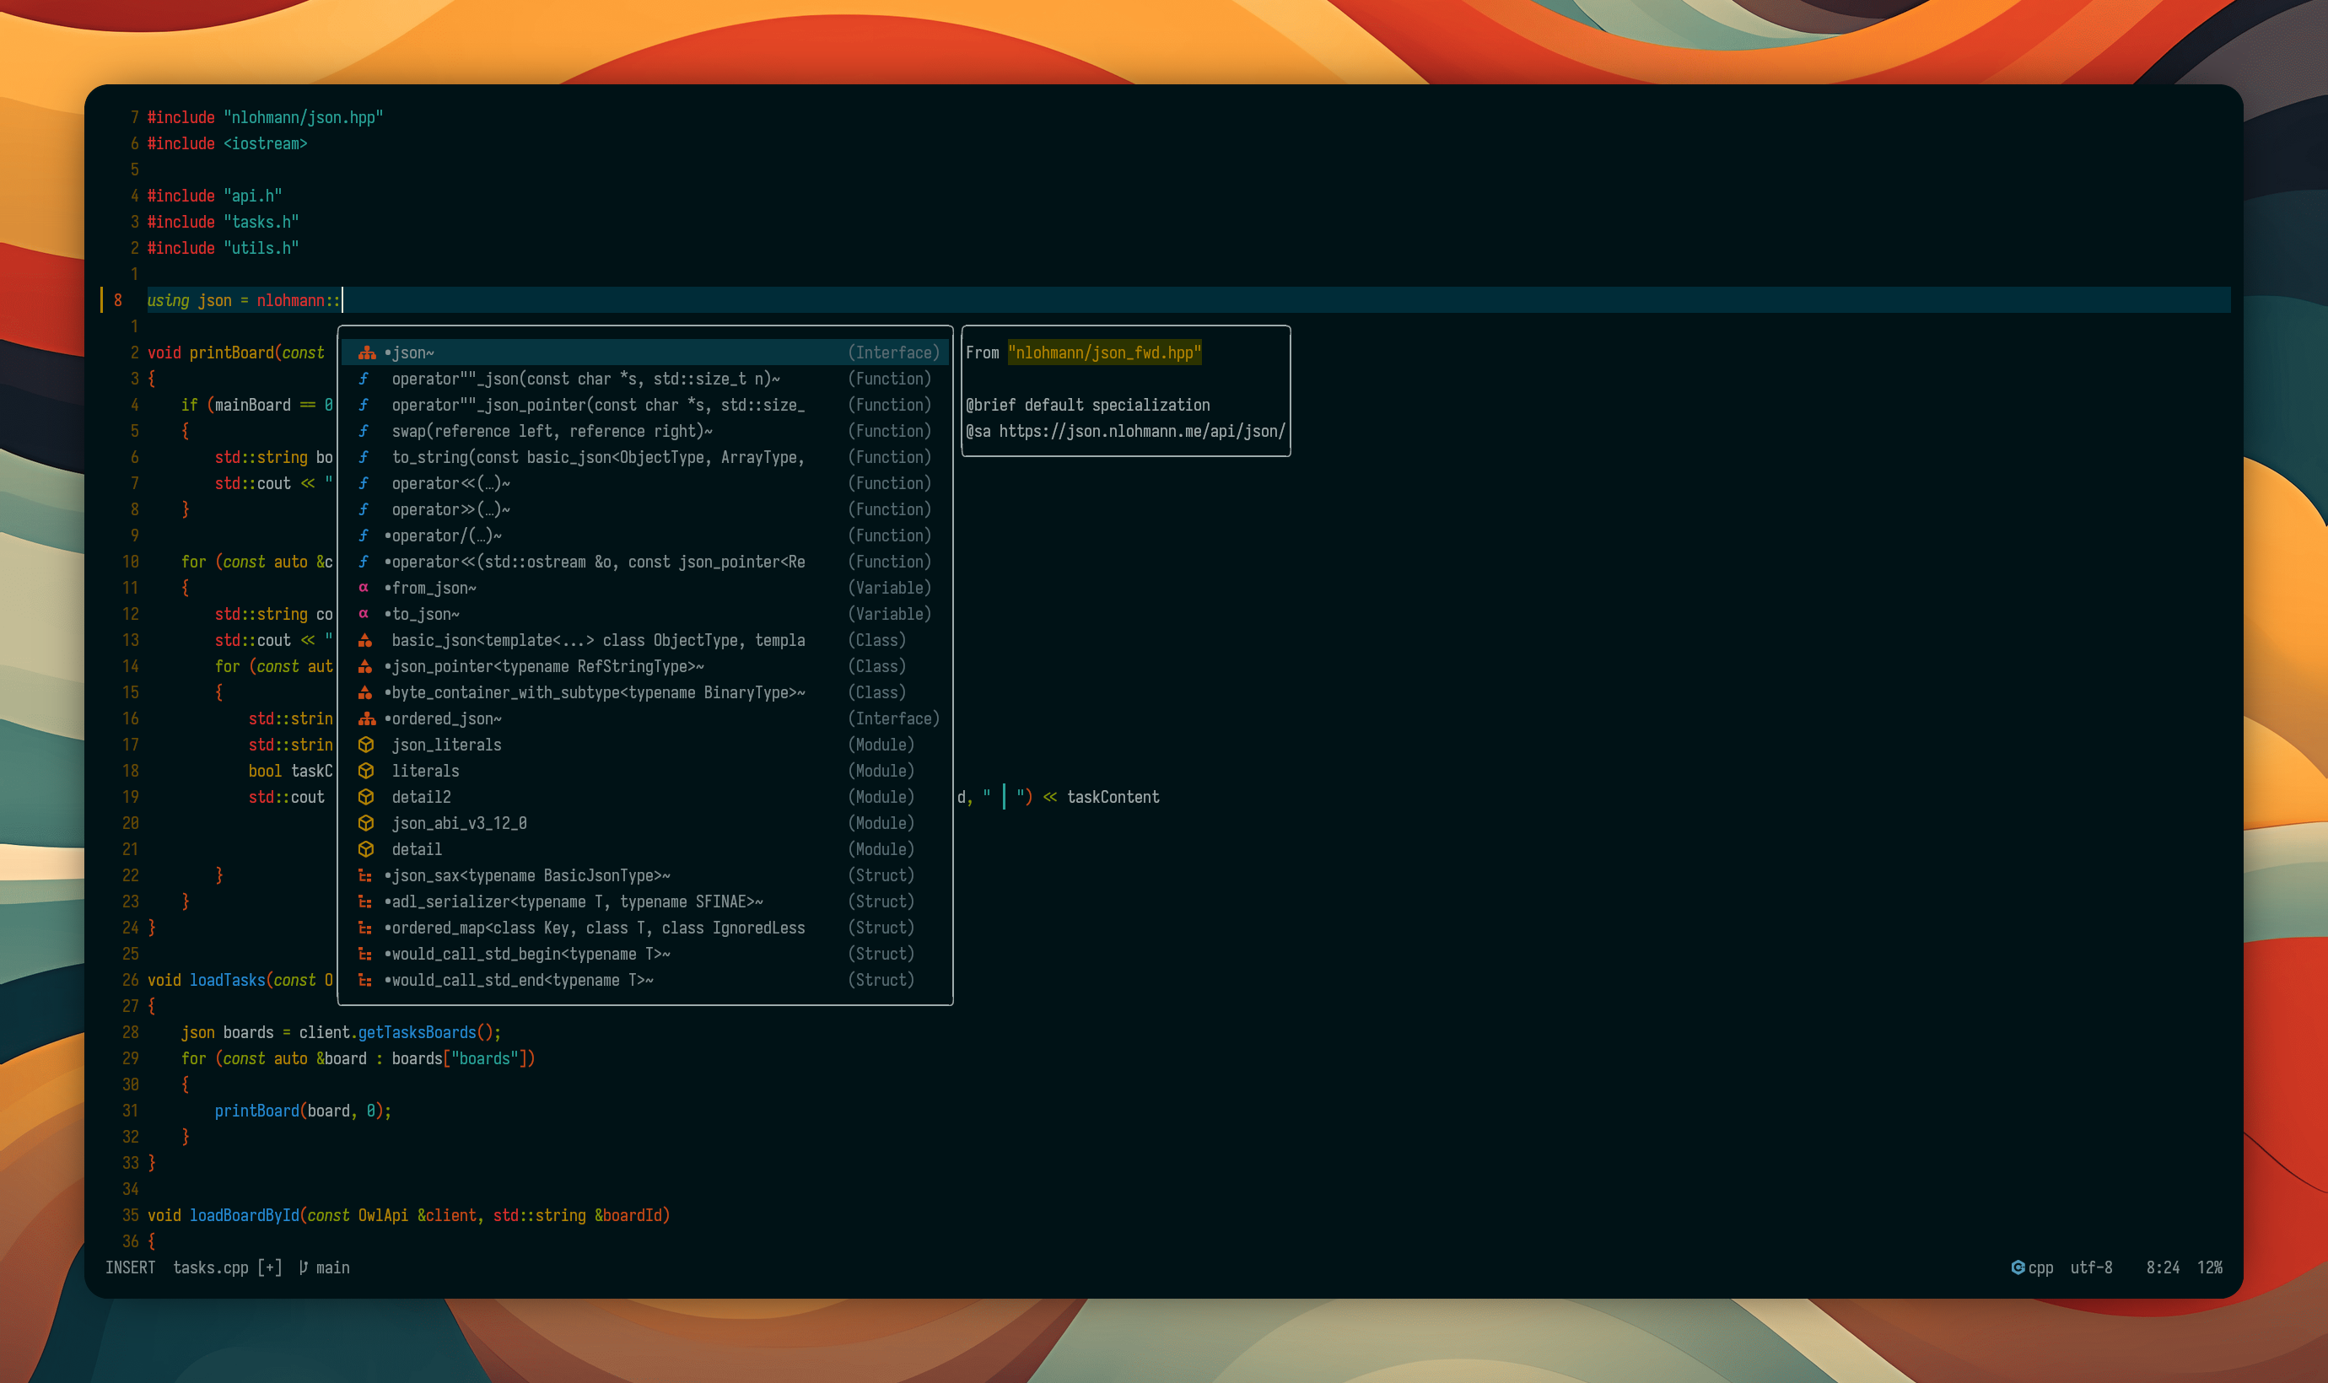Click class icon beside basic_json entry
This screenshot has height=1383, width=2328.
click(365, 640)
